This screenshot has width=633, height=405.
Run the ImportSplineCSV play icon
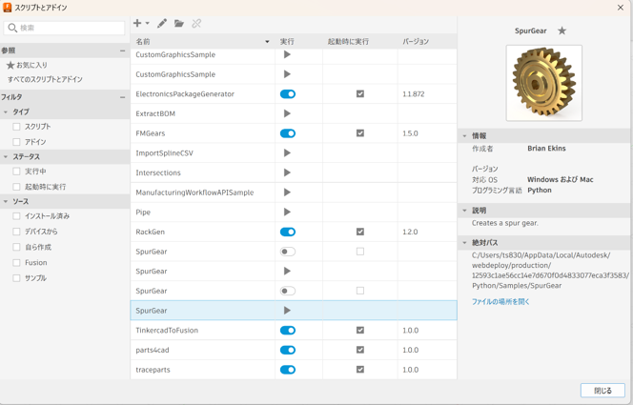[287, 152]
